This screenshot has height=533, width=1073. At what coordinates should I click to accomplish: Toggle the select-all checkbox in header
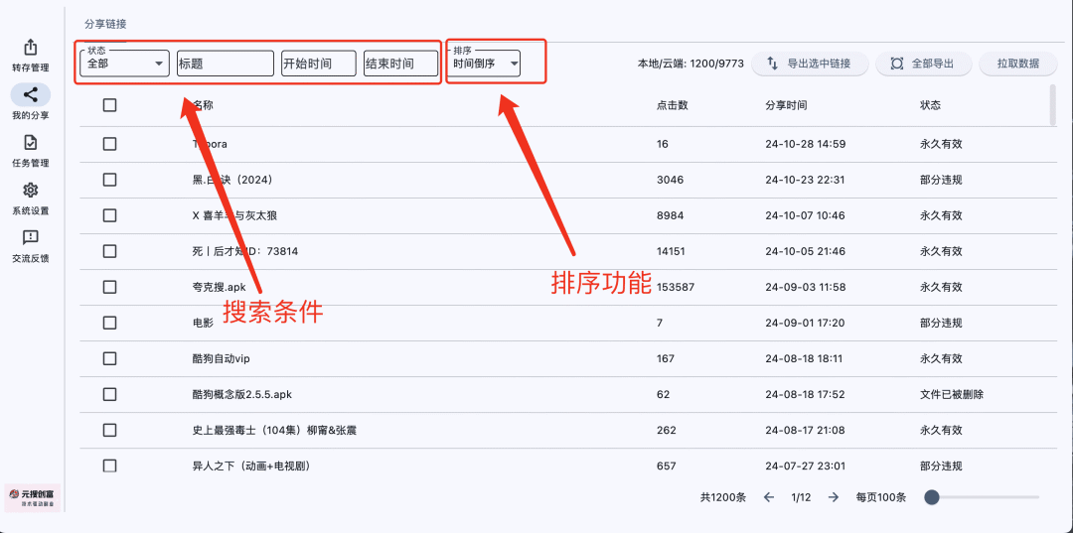point(109,105)
